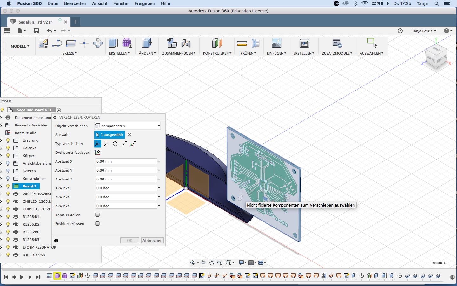The image size is (457, 286).
Task: Toggle visibility bulb for Gelenke
Action: tap(8, 148)
